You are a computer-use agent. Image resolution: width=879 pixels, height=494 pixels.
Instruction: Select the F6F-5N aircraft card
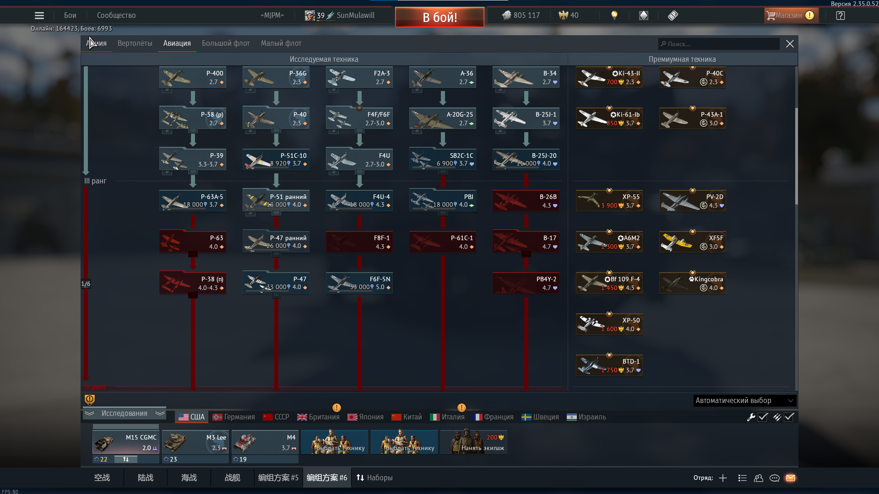(x=359, y=283)
